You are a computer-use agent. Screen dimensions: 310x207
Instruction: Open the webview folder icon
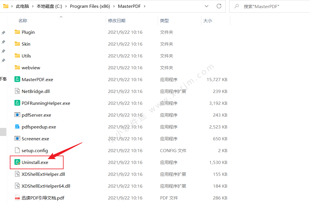(17, 68)
